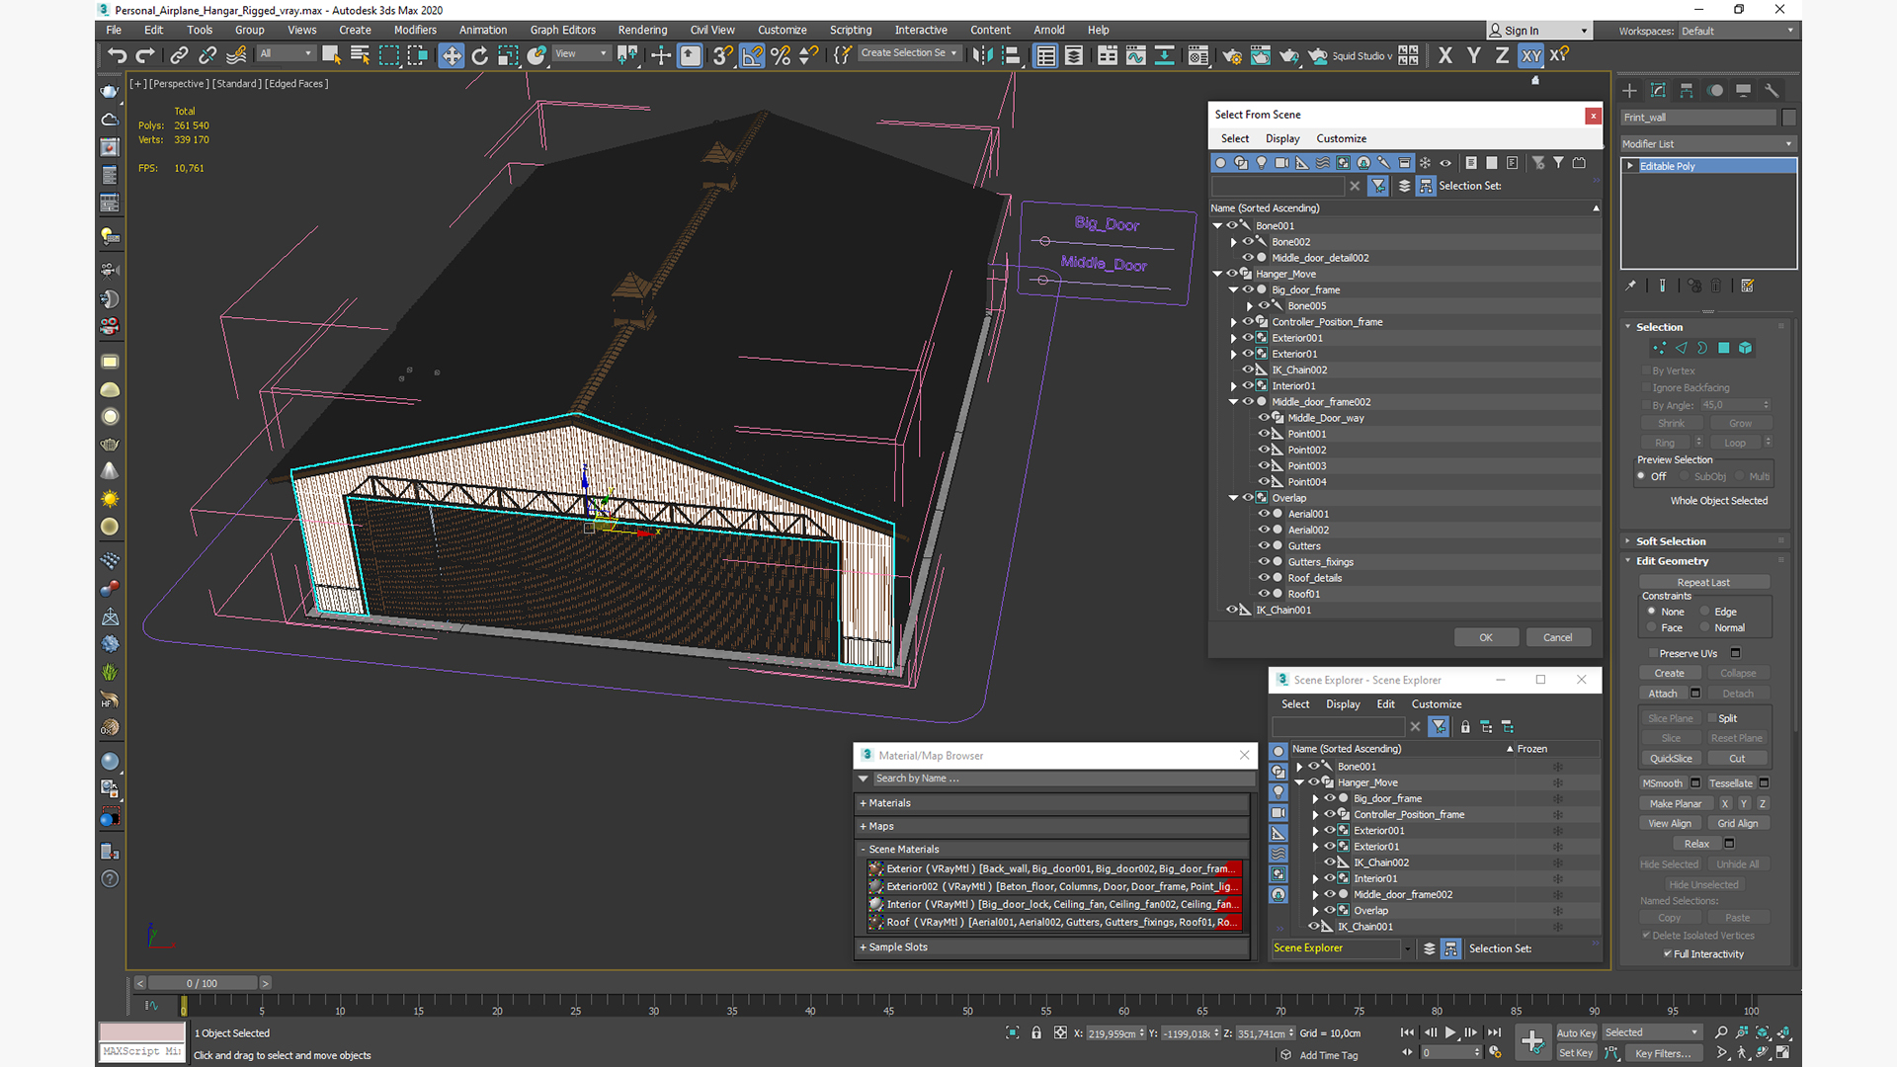Open Key Filters button
Image resolution: width=1897 pixels, height=1067 pixels.
click(x=1663, y=1053)
